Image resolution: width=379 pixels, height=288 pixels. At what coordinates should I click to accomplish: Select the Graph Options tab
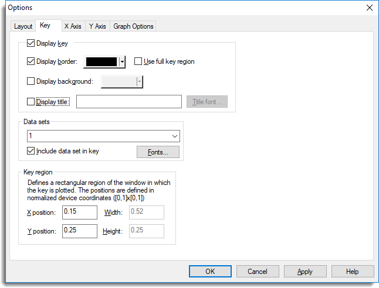[x=133, y=26]
